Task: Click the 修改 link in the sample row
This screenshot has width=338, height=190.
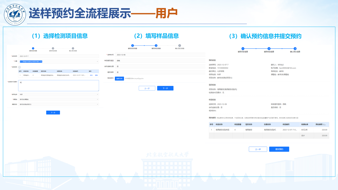Action: [x=91, y=75]
